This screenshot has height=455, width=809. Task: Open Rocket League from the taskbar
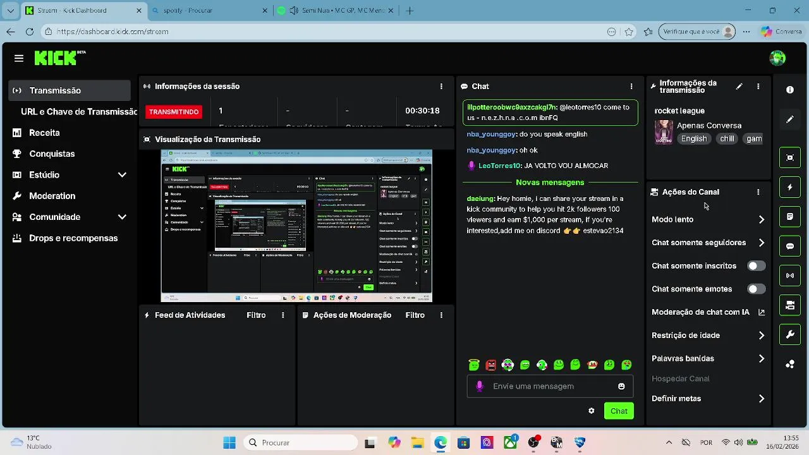[x=580, y=442]
